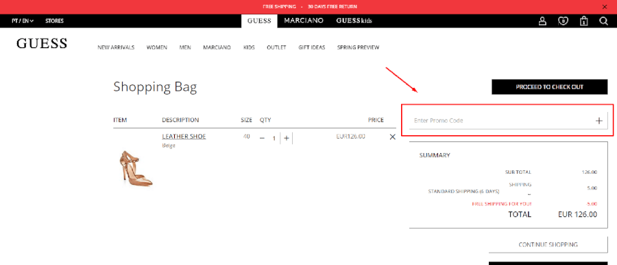Open the Stores link
This screenshot has width=617, height=265.
pyautogui.click(x=54, y=21)
